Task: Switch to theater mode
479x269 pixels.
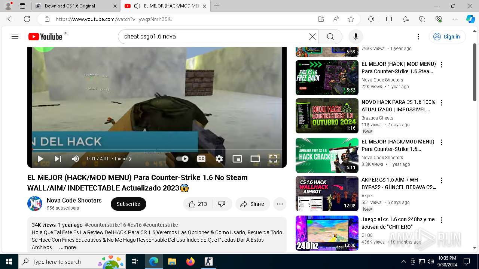Action: (255, 159)
